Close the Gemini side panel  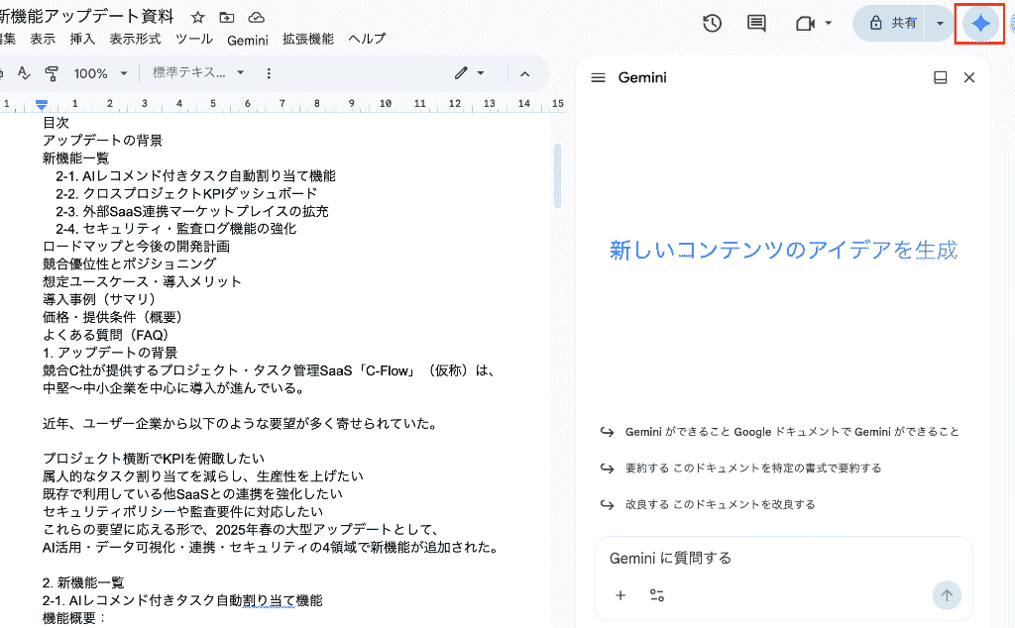969,77
